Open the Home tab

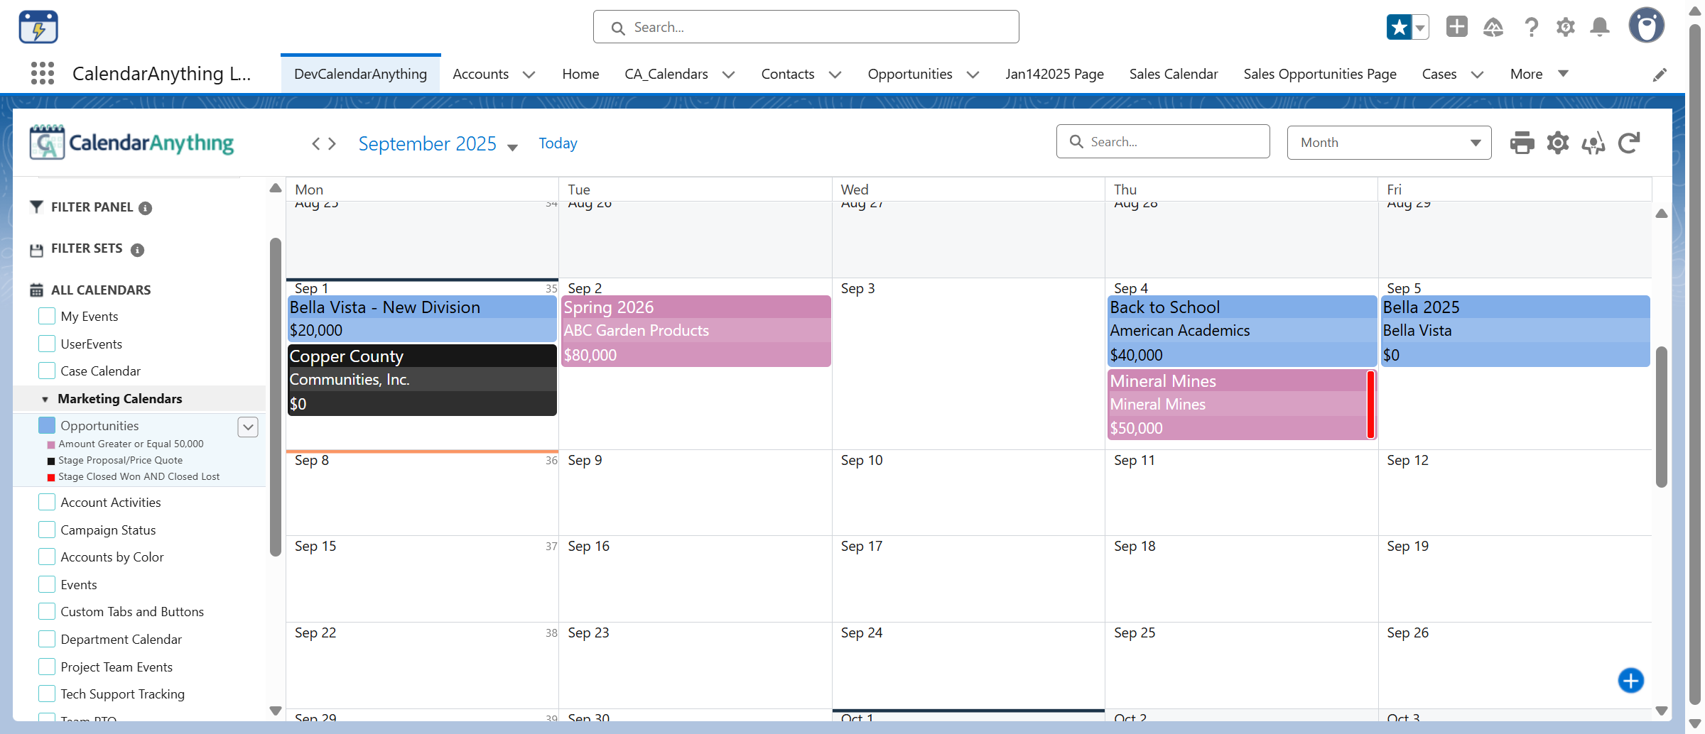pyautogui.click(x=580, y=74)
